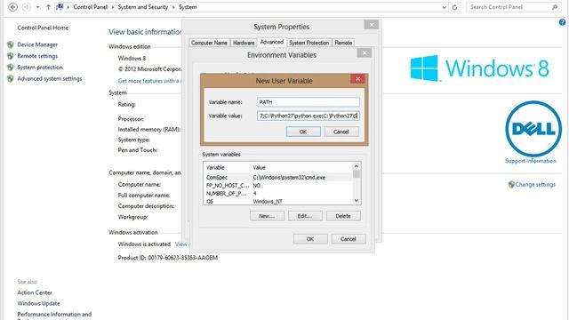Click Delete under System variables
The image size is (569, 320).
[x=343, y=216]
